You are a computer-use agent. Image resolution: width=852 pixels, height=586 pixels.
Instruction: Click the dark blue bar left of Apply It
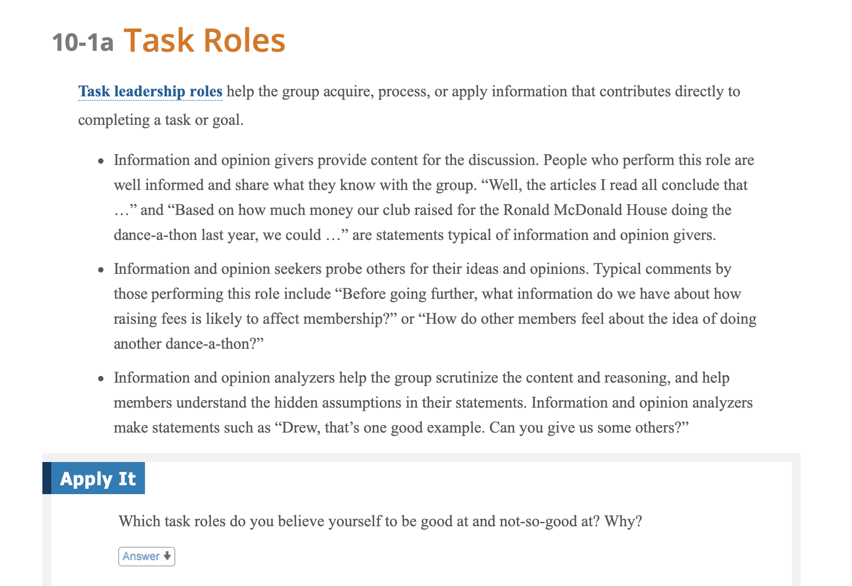(46, 478)
